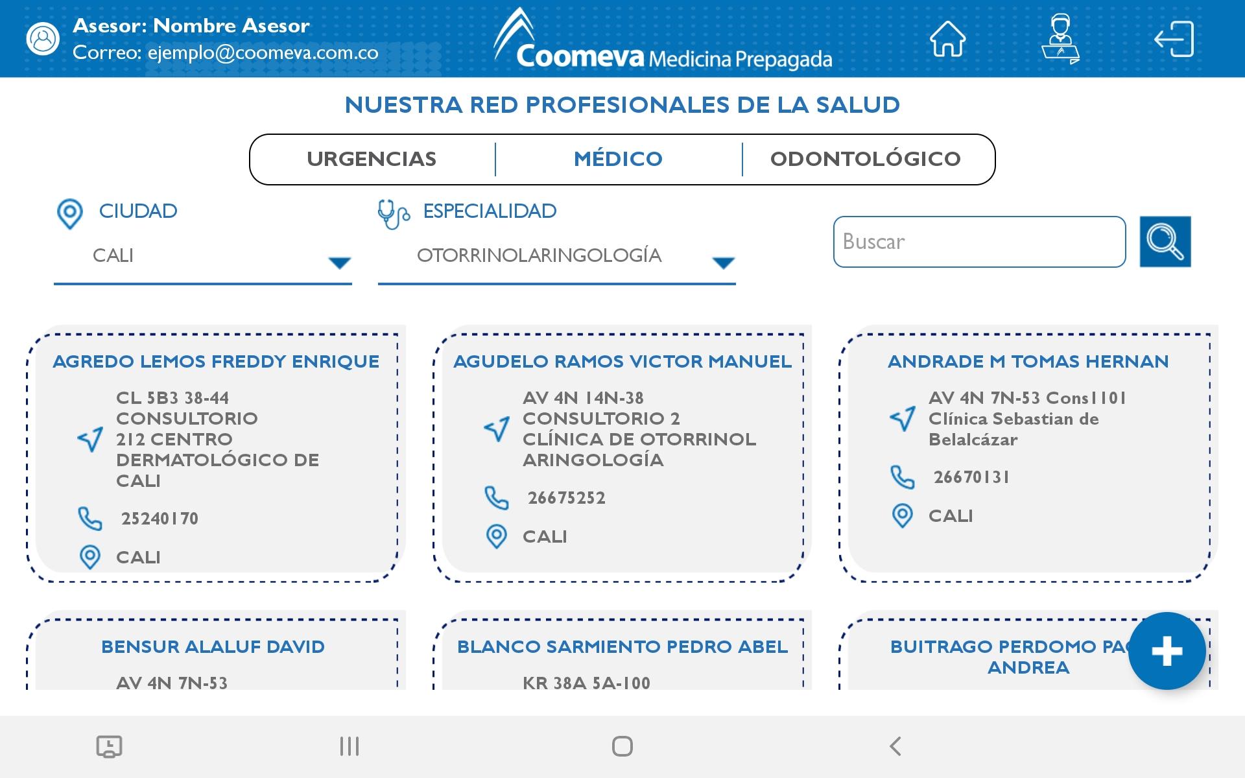The image size is (1245, 778).
Task: Tap the CIUDAD label
Action: tap(138, 211)
